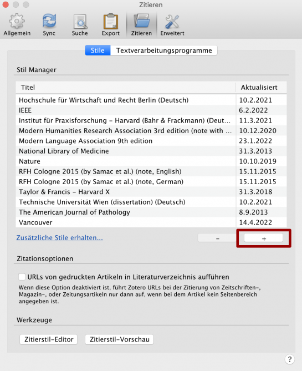Viewport: 302px width, 371px height.
Task: Add a style with the plus button
Action: pos(264,238)
